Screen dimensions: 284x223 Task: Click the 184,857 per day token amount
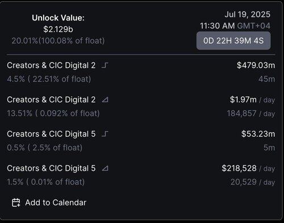point(251,113)
